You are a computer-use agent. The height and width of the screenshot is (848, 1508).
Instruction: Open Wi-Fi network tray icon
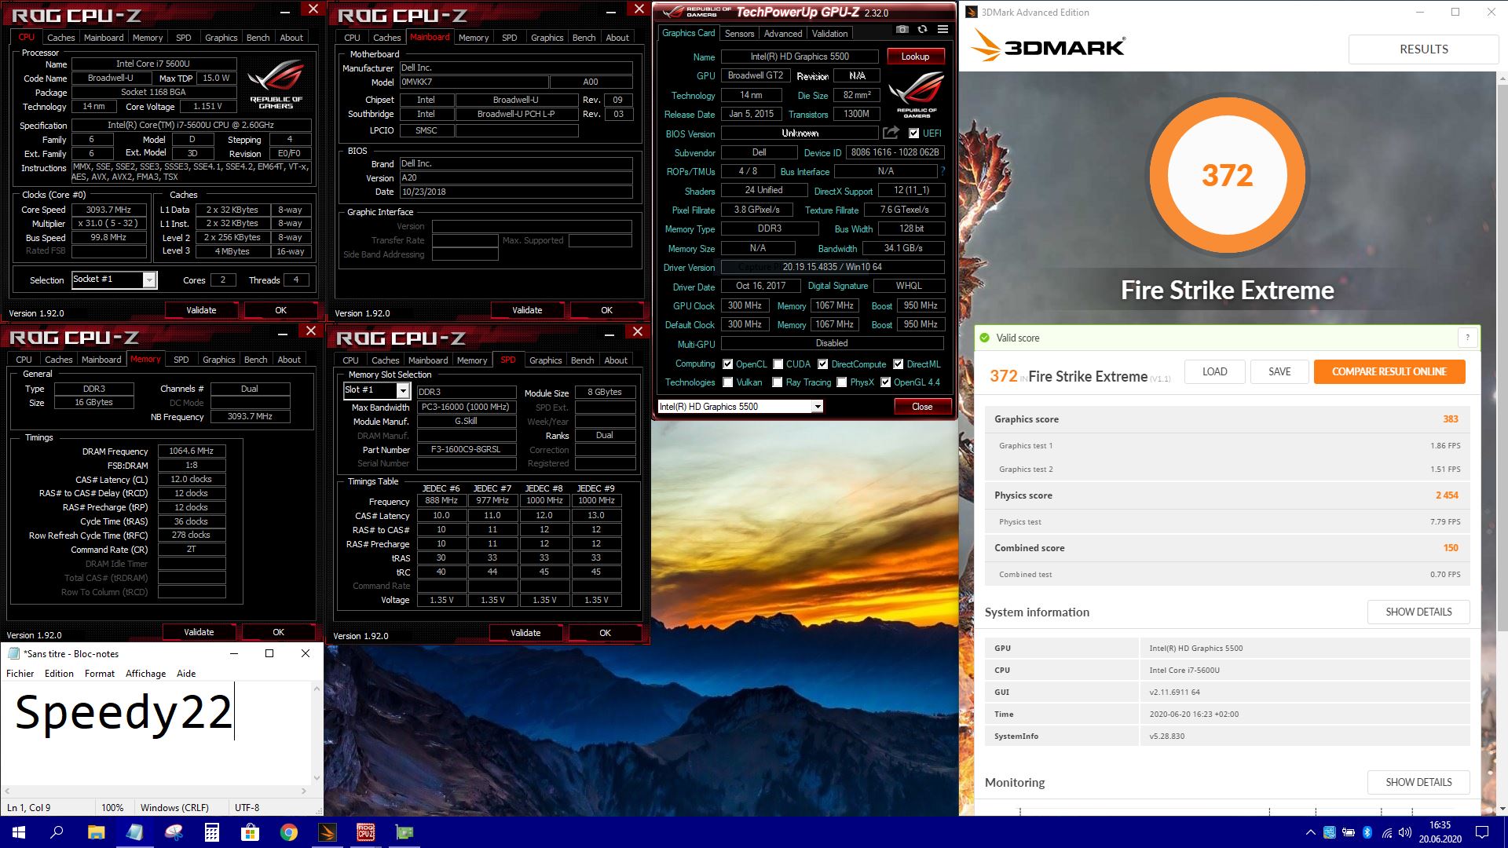pos(1386,832)
